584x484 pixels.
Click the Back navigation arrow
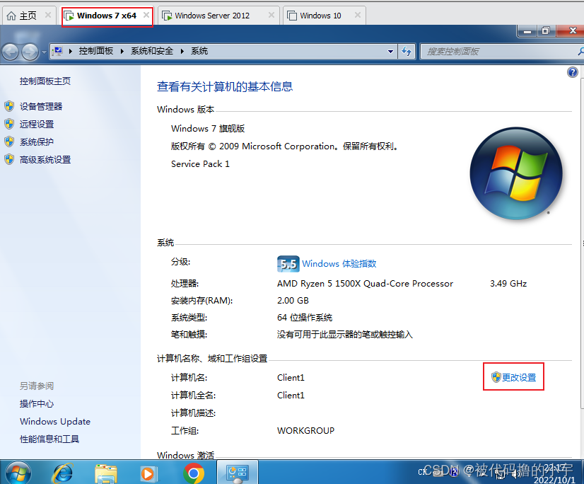(x=11, y=52)
